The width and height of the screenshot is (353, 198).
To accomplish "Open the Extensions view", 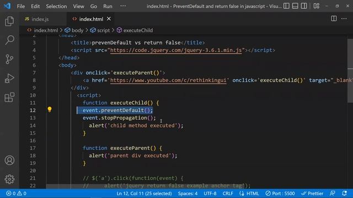I will (9, 97).
